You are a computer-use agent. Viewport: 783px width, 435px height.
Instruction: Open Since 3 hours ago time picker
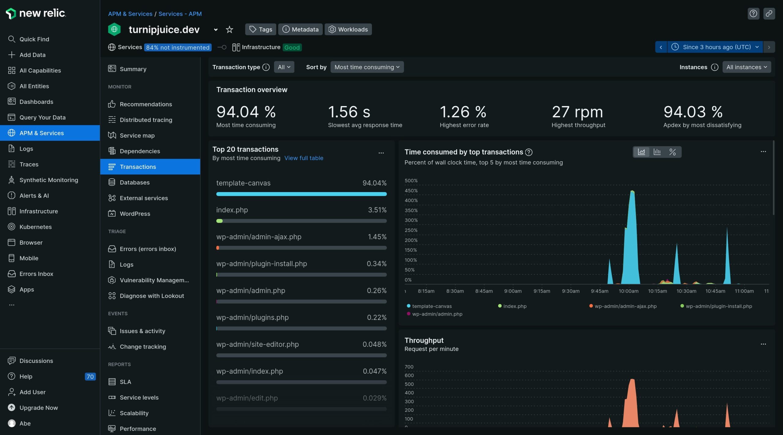[715, 47]
